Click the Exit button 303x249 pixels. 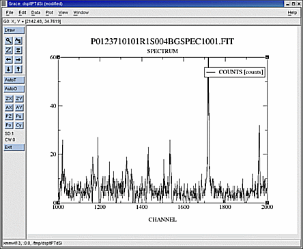14,148
